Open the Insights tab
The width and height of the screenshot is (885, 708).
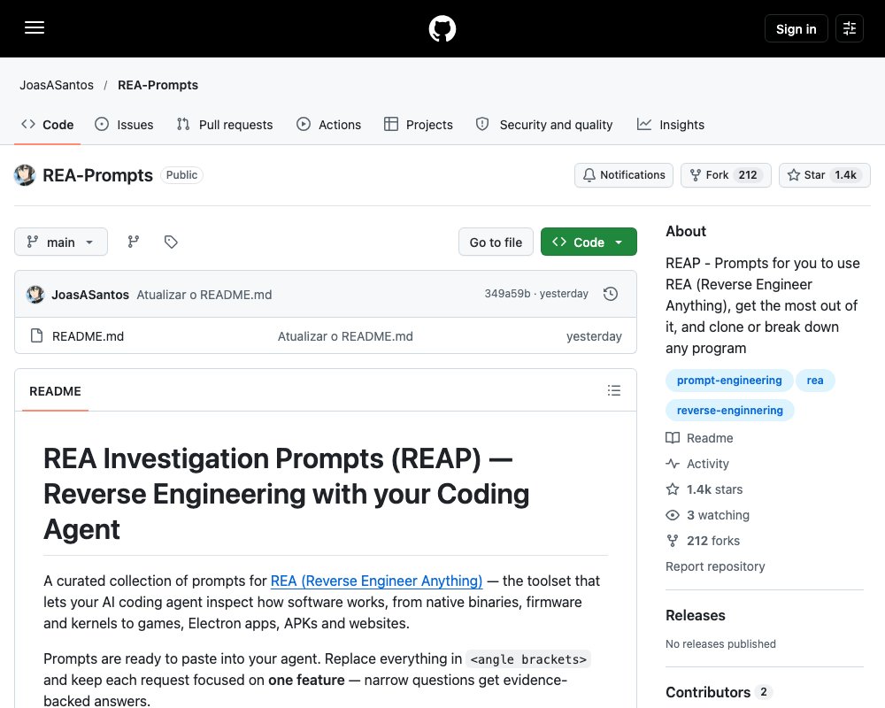pyautogui.click(x=671, y=125)
